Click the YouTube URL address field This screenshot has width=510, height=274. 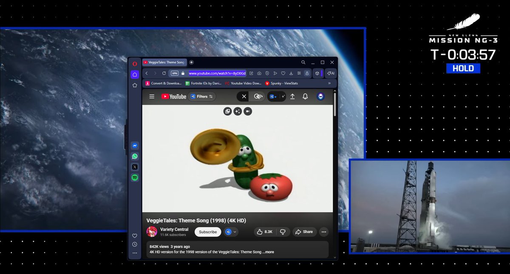tap(217, 73)
